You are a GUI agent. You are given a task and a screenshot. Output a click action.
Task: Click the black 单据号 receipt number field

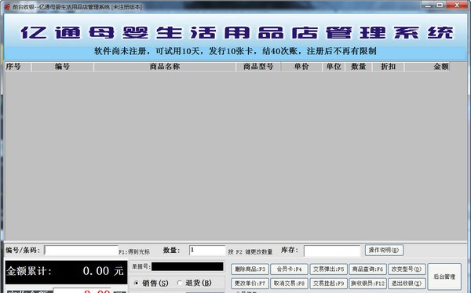[188, 266]
